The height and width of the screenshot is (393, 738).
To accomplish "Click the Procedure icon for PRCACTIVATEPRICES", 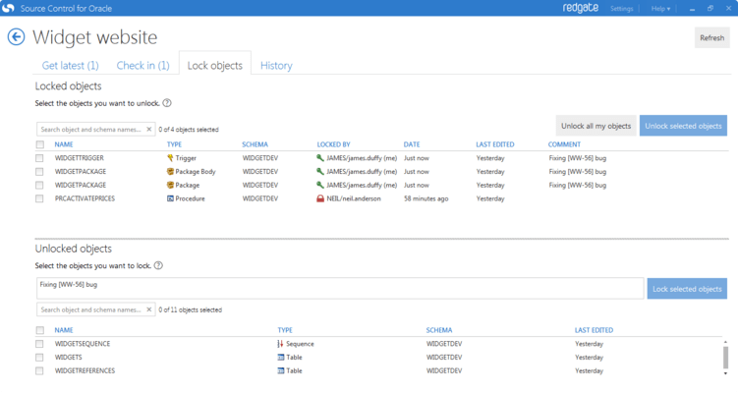I will [x=170, y=198].
